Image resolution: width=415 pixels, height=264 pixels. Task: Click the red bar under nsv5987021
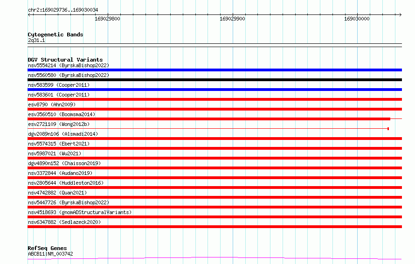click(x=214, y=158)
